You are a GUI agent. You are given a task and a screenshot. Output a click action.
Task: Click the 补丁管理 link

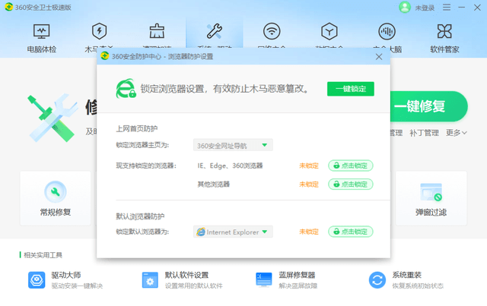424,133
